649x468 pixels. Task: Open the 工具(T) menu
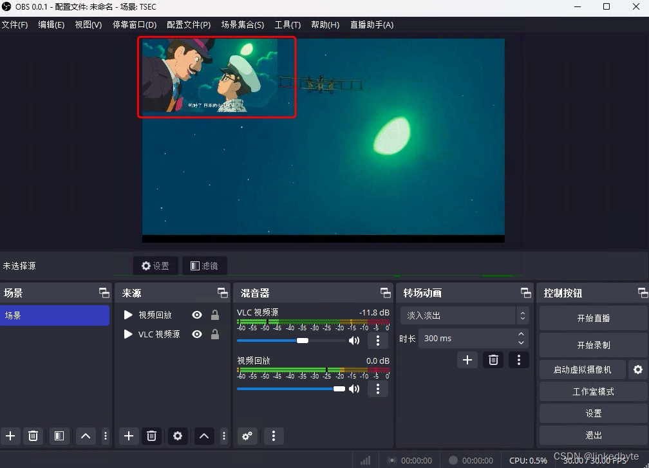(x=288, y=25)
